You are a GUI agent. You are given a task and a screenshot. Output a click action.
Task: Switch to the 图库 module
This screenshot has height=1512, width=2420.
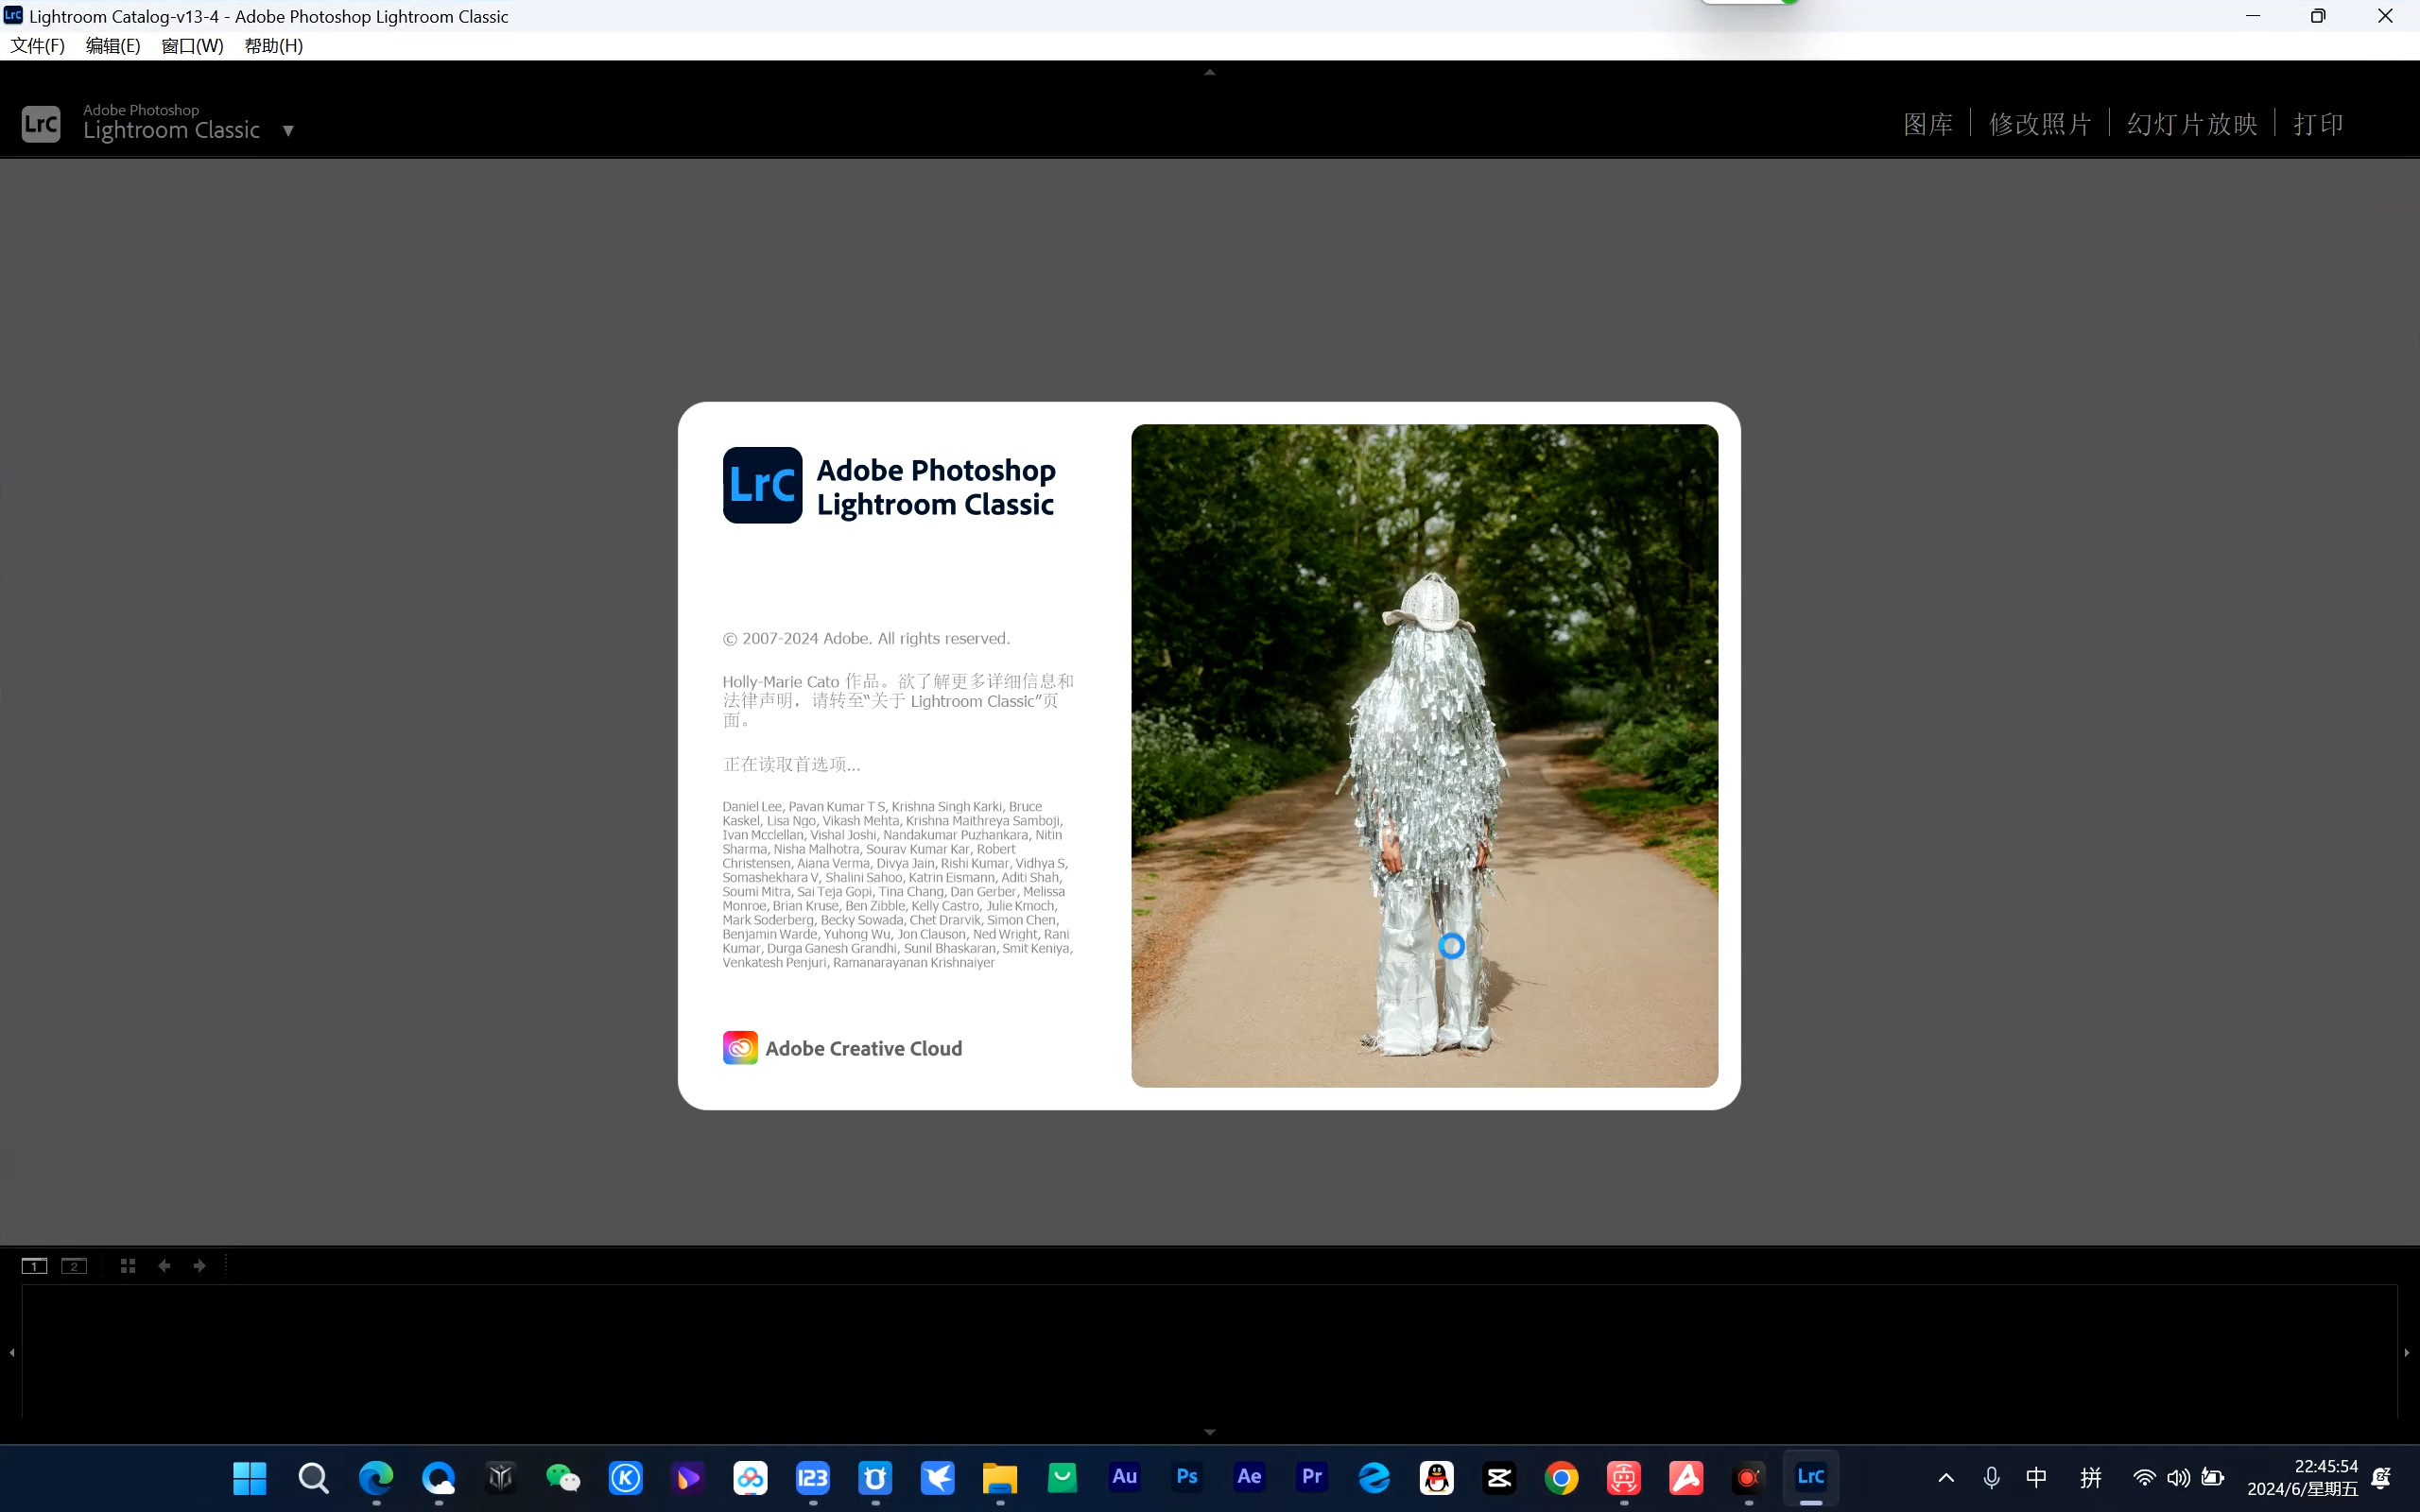tap(1927, 124)
